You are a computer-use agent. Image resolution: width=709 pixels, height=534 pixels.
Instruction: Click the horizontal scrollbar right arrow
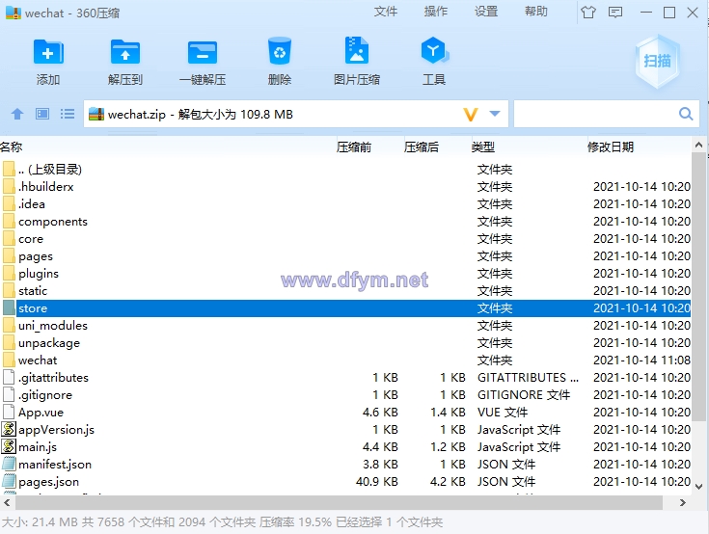pos(682,502)
